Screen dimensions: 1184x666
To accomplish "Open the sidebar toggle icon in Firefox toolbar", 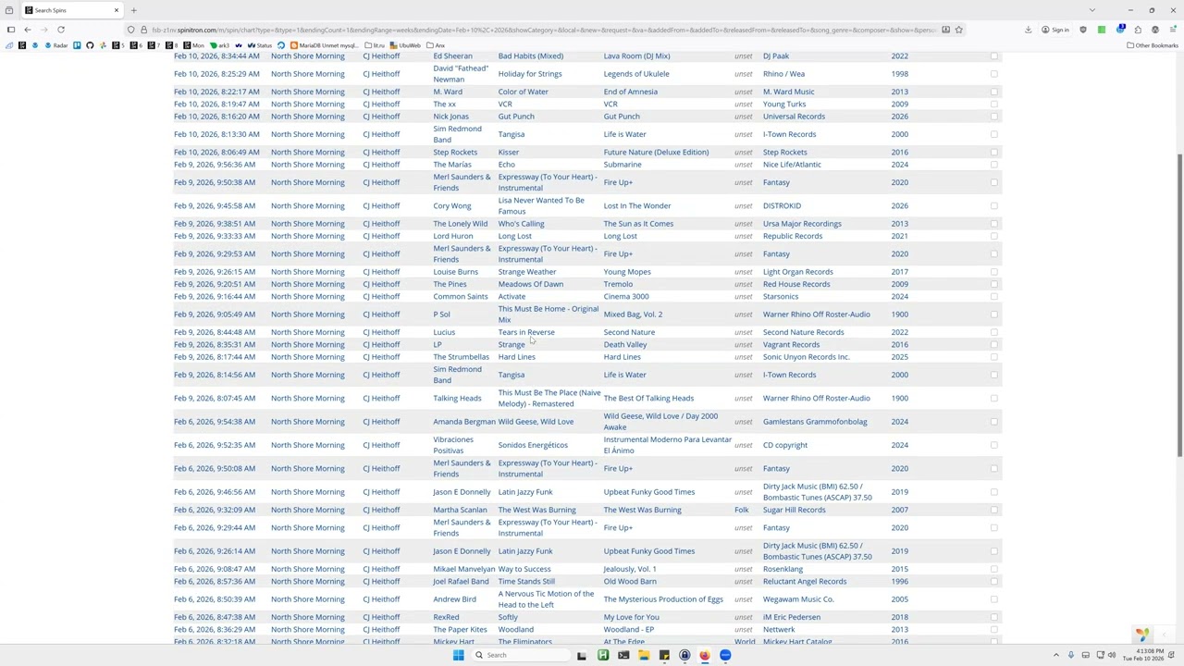I will 10,30.
